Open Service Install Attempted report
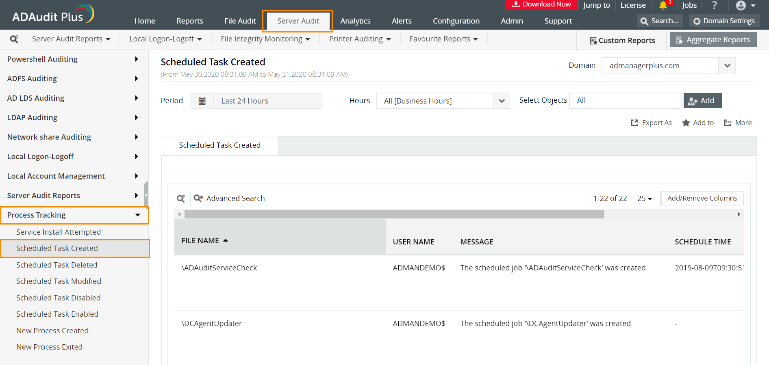769x365 pixels. (x=59, y=232)
